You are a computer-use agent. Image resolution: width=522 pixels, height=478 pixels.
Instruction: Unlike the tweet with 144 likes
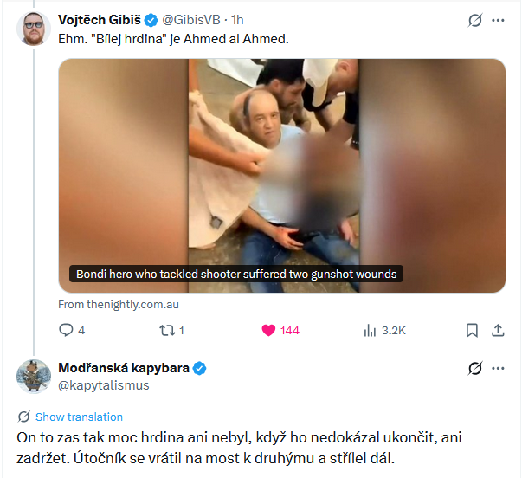(280, 330)
